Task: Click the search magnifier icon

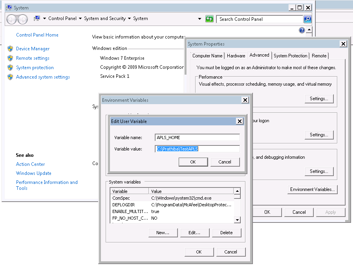Action: [x=307, y=19]
